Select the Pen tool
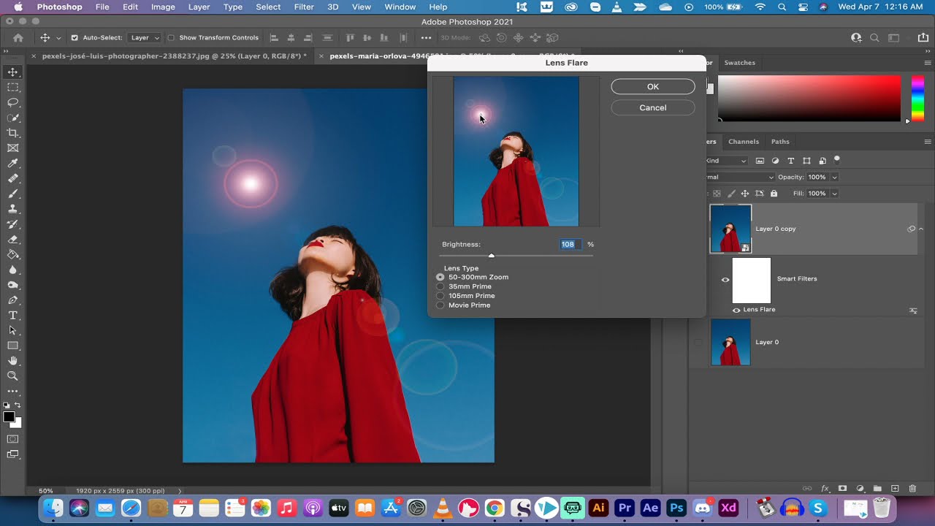935x526 pixels. click(12, 300)
